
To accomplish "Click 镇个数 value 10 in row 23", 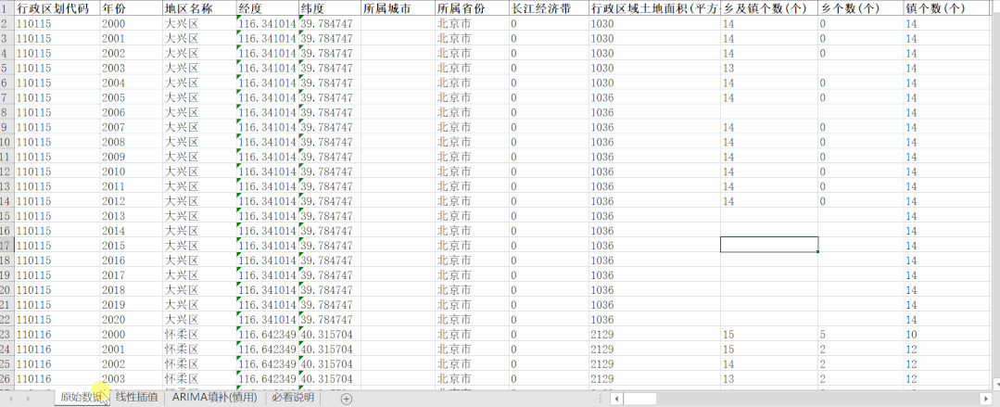I will tap(948, 334).
